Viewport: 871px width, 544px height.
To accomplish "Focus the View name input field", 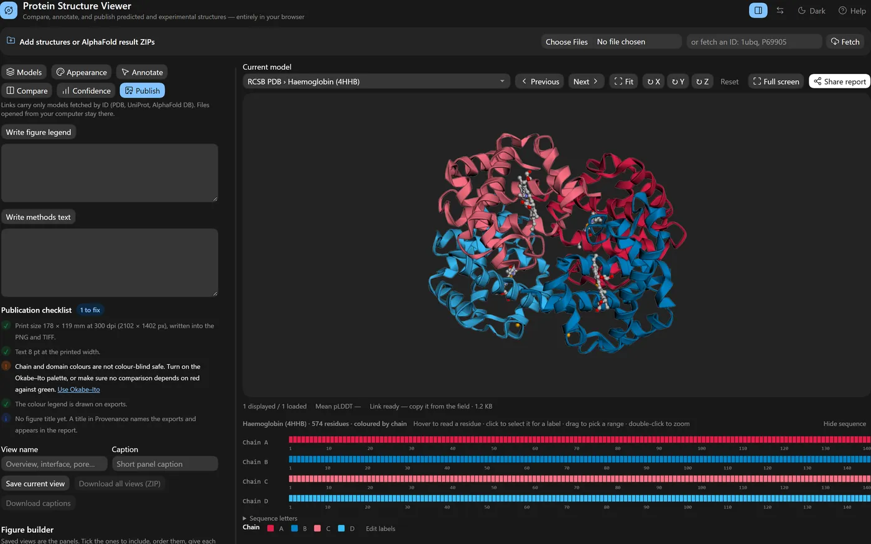I will pyautogui.click(x=54, y=464).
